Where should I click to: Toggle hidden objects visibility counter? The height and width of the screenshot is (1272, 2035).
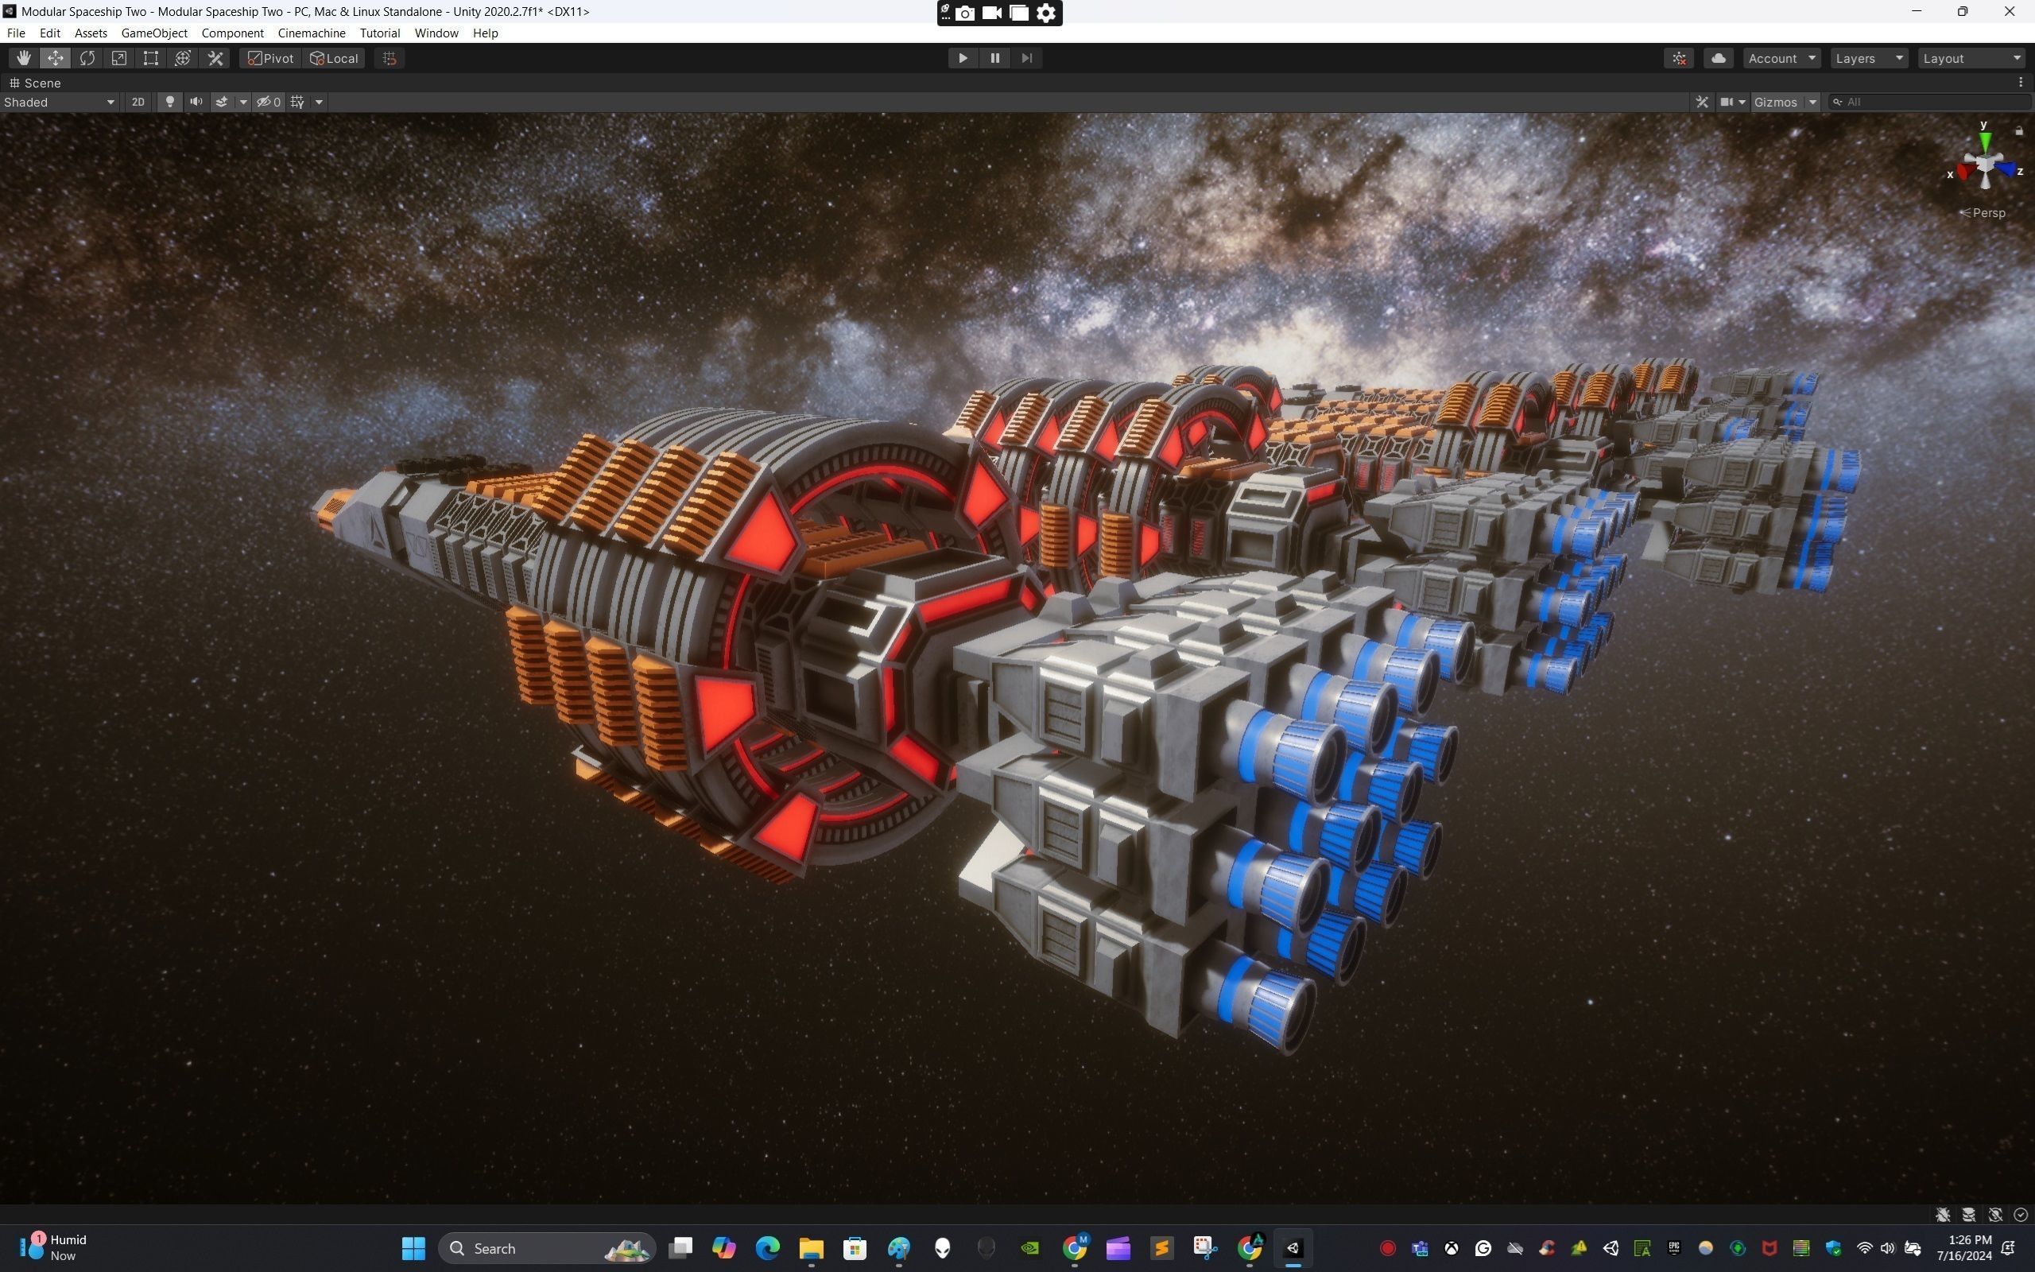268,102
